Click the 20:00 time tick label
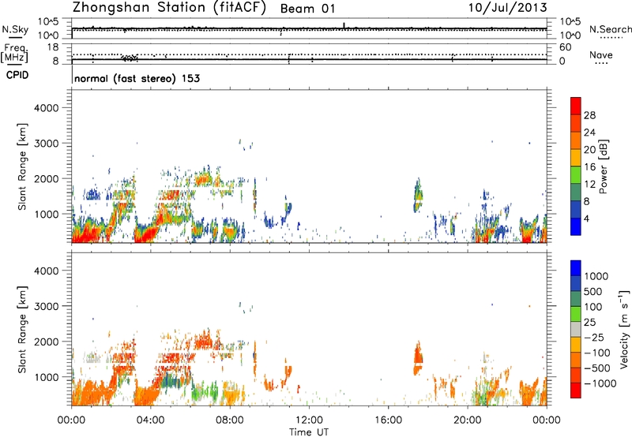This screenshot has height=437, width=632. (468, 420)
